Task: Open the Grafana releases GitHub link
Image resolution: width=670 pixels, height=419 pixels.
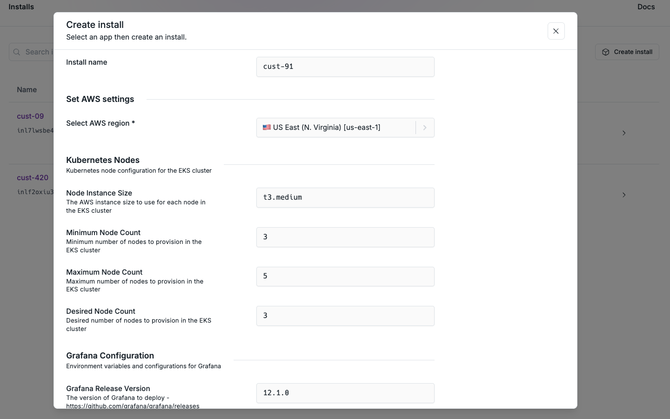Action: [x=133, y=406]
